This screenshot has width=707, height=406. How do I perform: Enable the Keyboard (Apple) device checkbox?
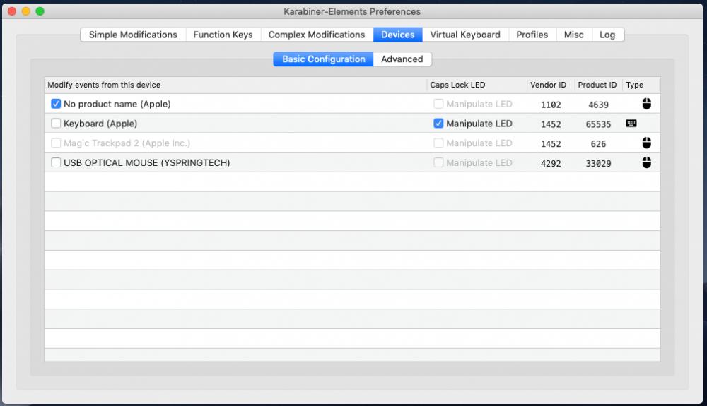coord(57,124)
